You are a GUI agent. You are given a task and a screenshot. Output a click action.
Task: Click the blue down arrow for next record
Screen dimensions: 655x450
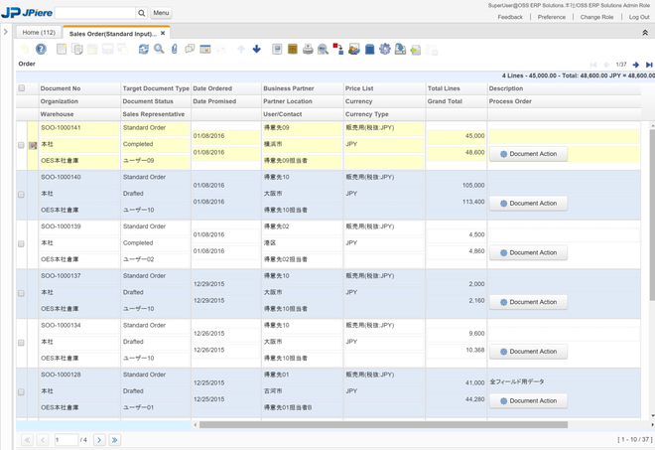tap(256, 49)
